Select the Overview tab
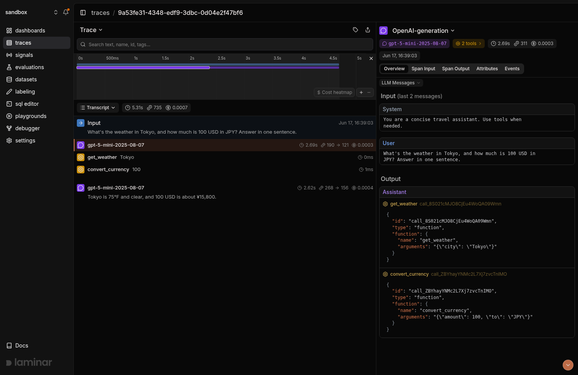 click(x=394, y=69)
